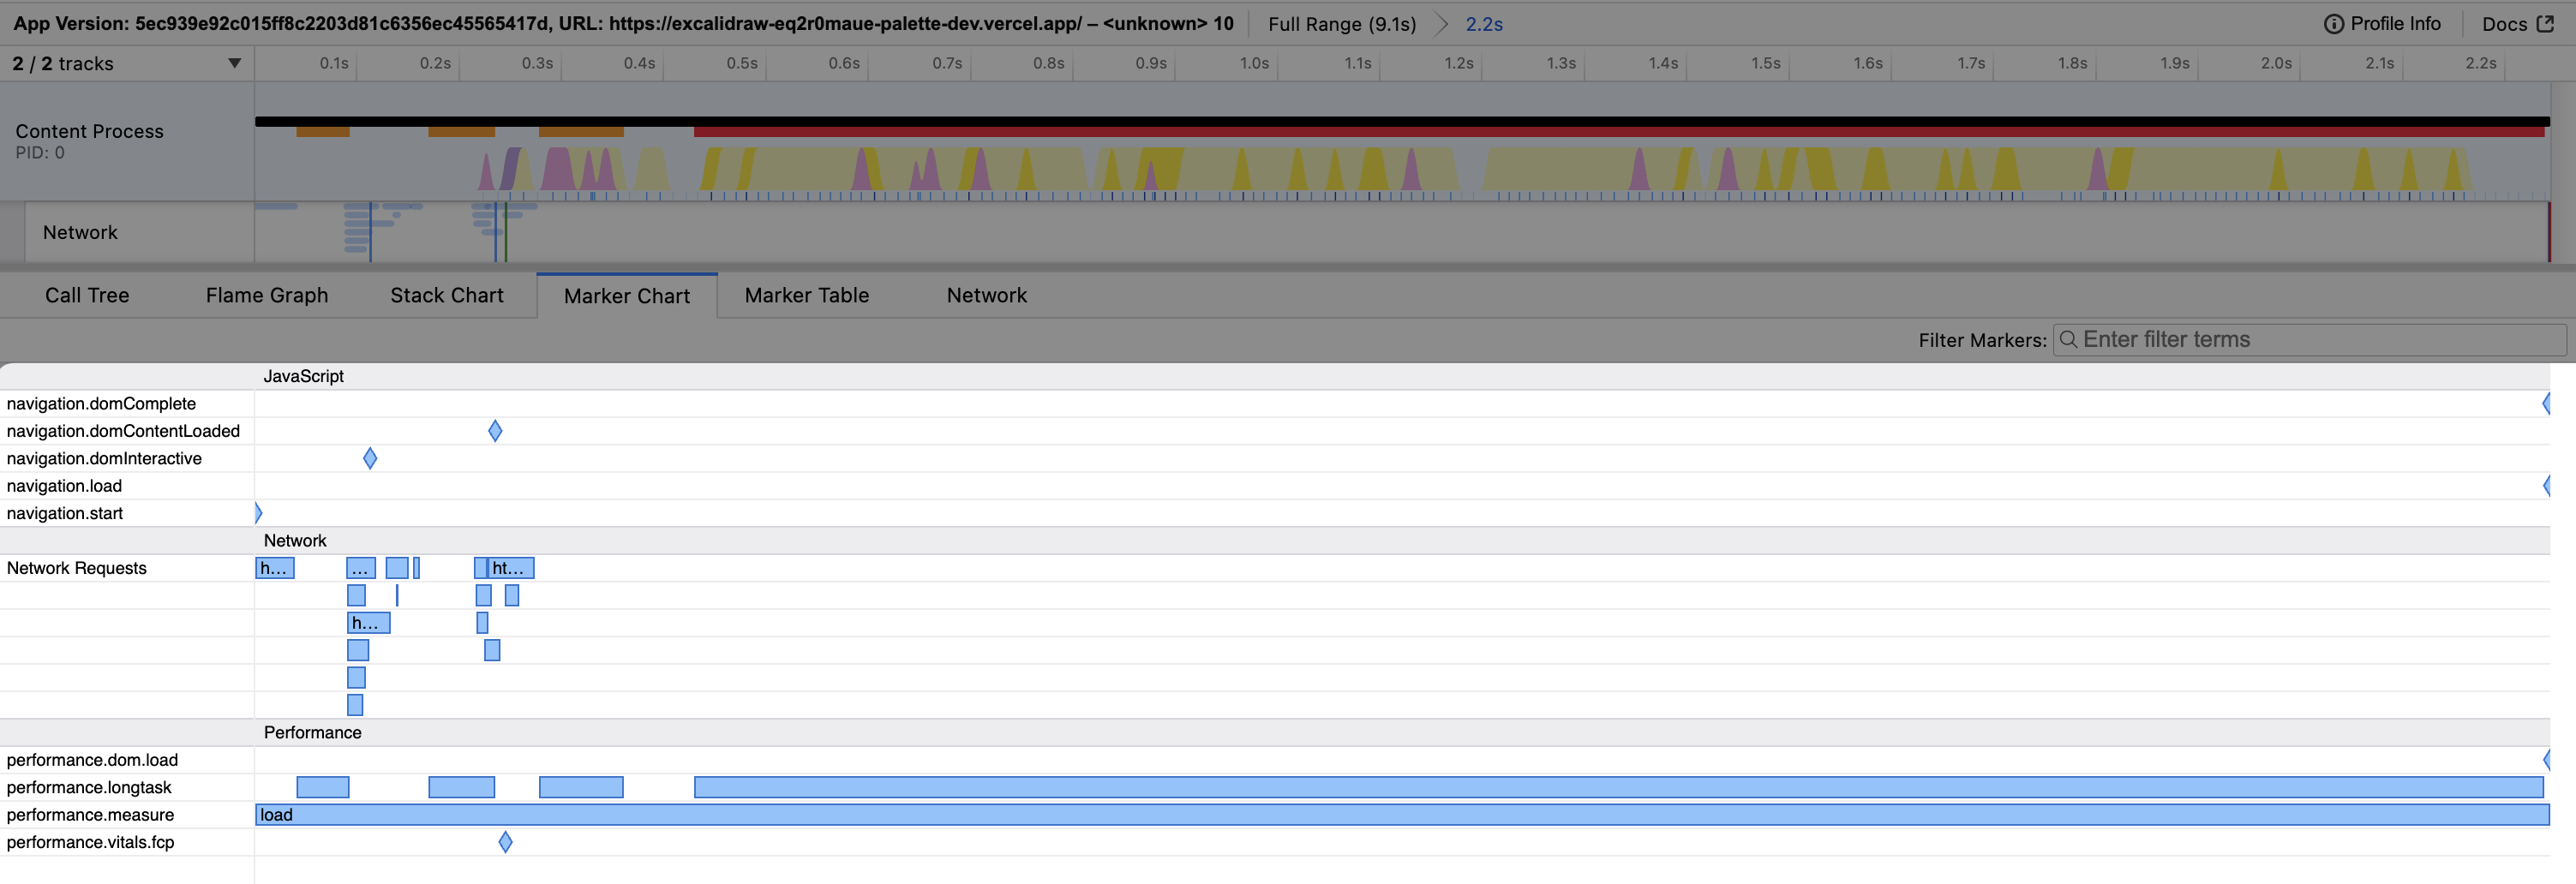Open the Docs external link
This screenshot has height=884, width=2576.
click(x=2518, y=24)
